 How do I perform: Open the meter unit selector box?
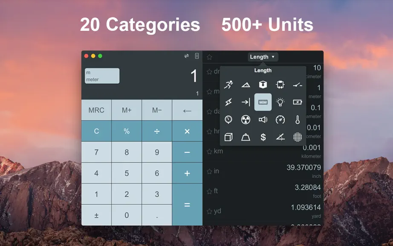tap(102, 76)
